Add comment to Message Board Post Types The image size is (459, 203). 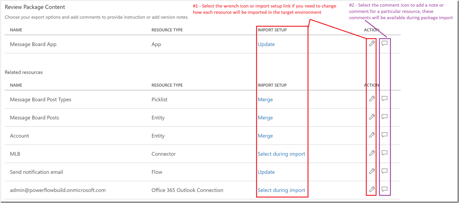click(384, 99)
